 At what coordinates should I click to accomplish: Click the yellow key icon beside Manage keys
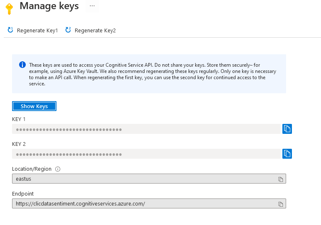[9, 9]
